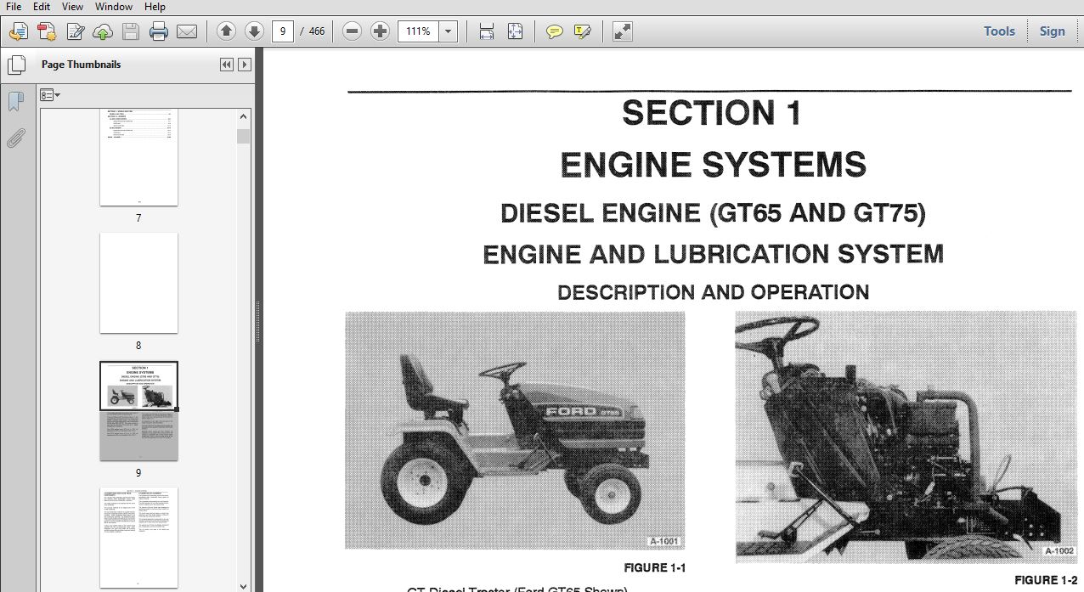The height and width of the screenshot is (592, 1084).
Task: Click "DESCRIPTION AND OPERATION" text
Action: (x=713, y=292)
